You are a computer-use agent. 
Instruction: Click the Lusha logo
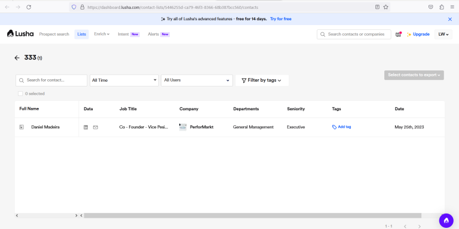pos(20,34)
